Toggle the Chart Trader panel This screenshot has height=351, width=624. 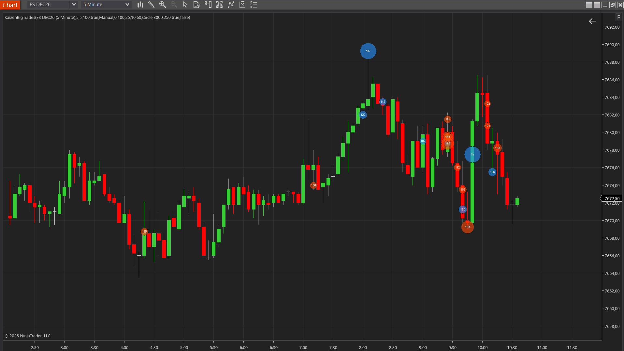tap(208, 5)
